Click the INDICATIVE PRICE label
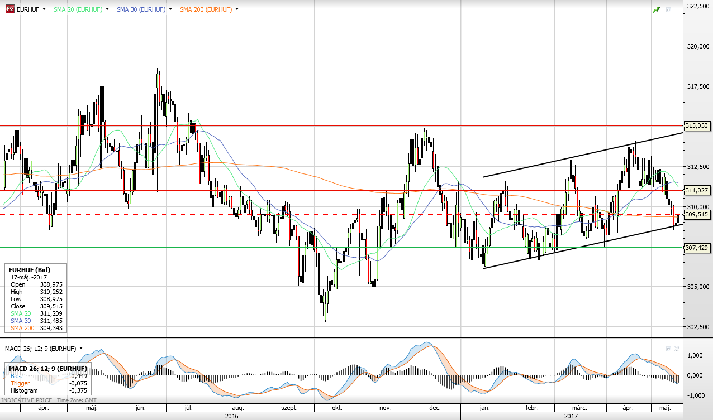Image resolution: width=713 pixels, height=420 pixels. 26,401
